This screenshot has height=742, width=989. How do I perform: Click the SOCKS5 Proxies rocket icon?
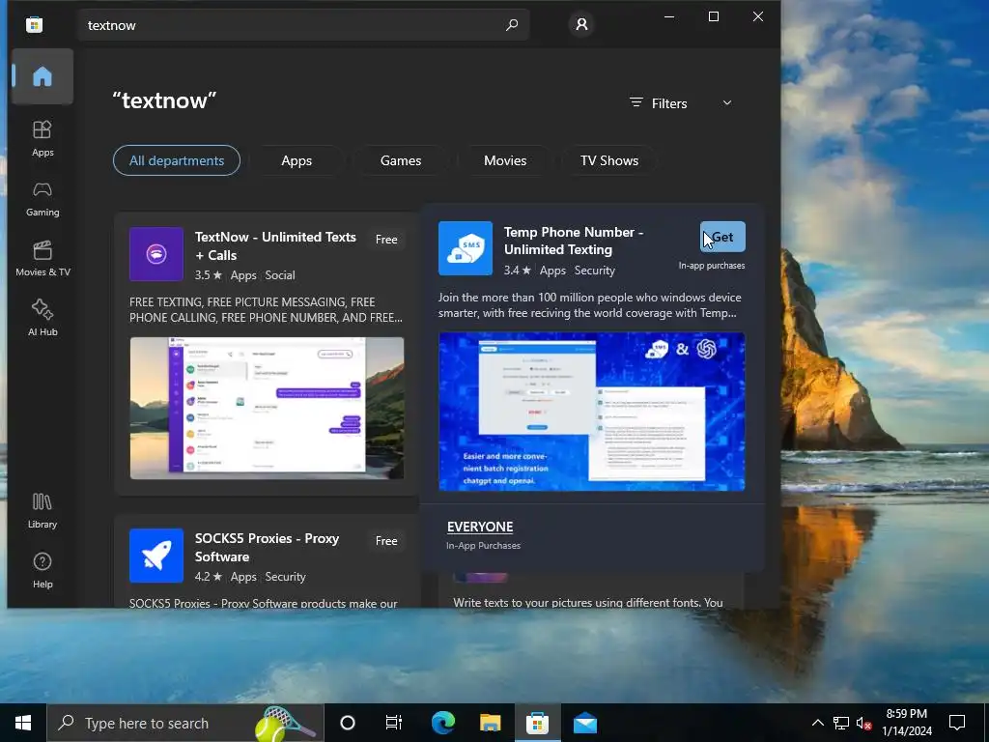pyautogui.click(x=156, y=556)
